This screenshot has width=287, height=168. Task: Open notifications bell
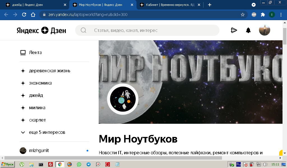point(248,30)
